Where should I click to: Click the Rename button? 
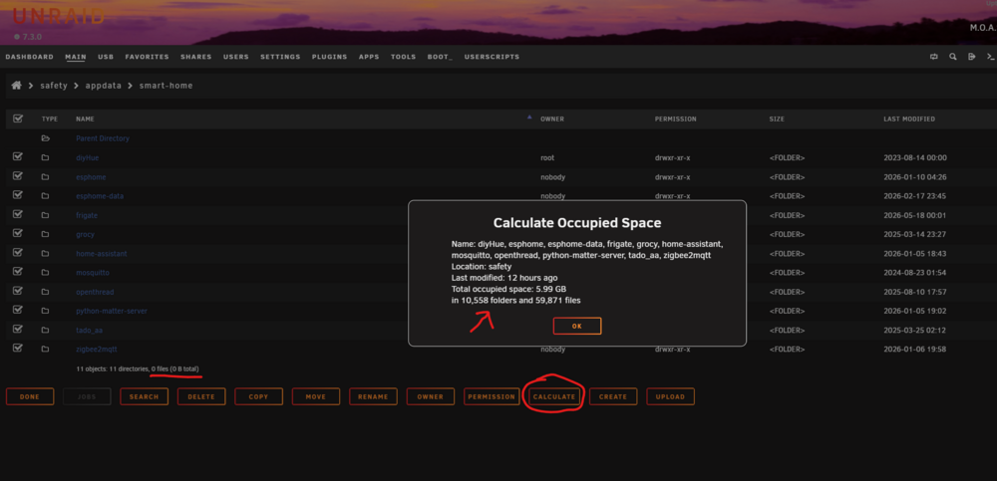pos(373,396)
